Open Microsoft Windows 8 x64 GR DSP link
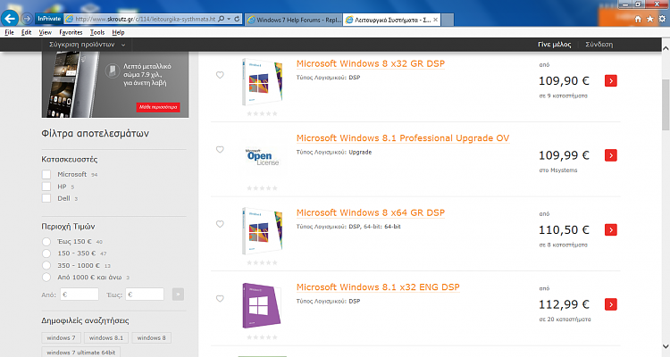 [x=371, y=212]
